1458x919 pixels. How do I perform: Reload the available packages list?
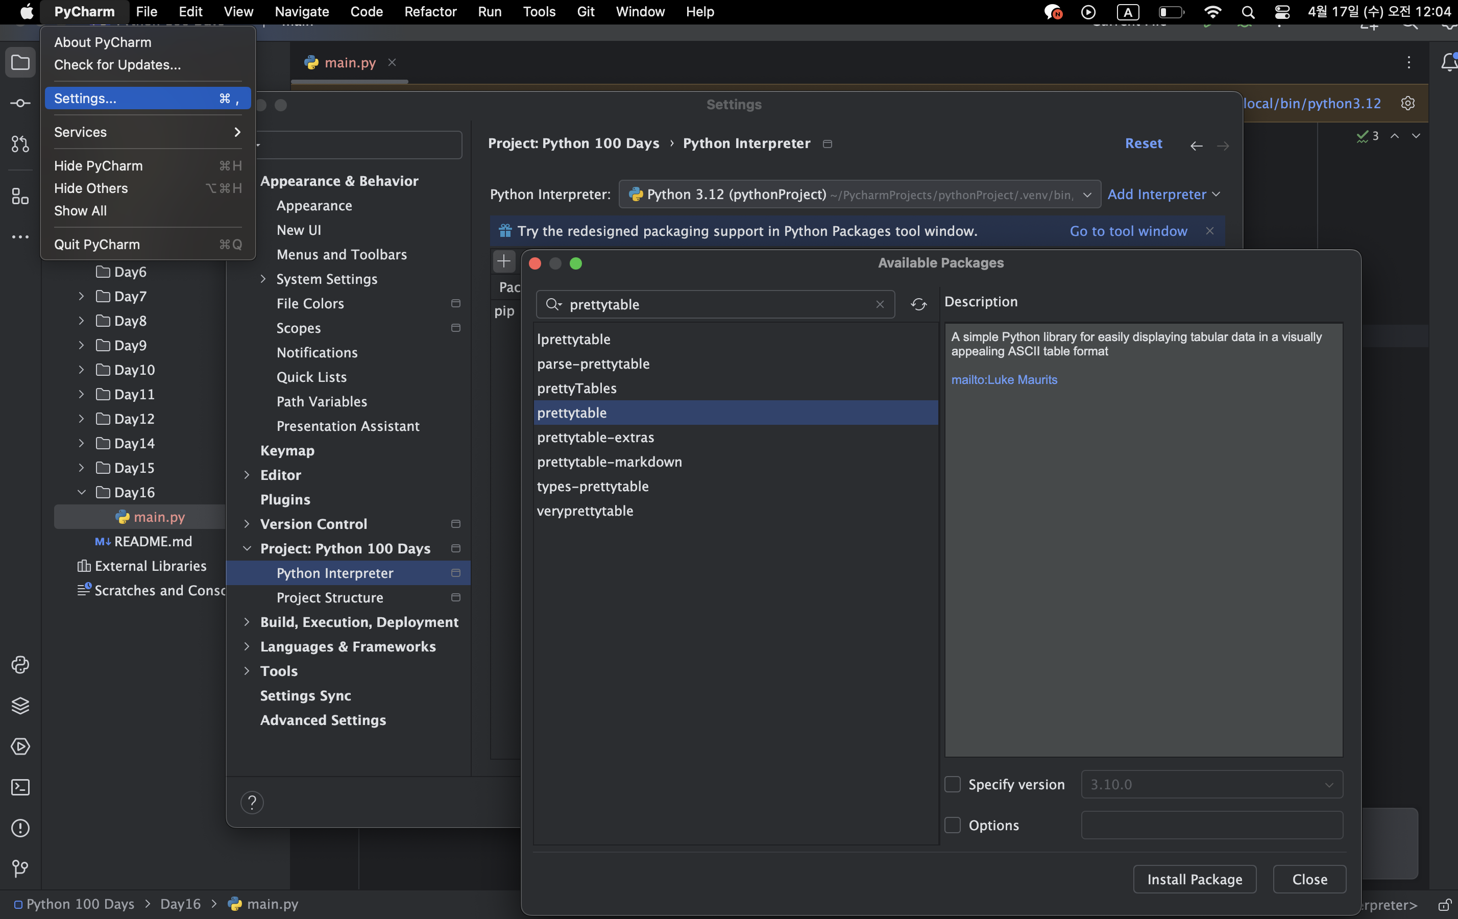pos(918,304)
